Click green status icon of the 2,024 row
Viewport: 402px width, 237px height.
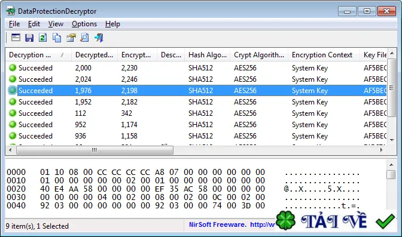pos(13,79)
